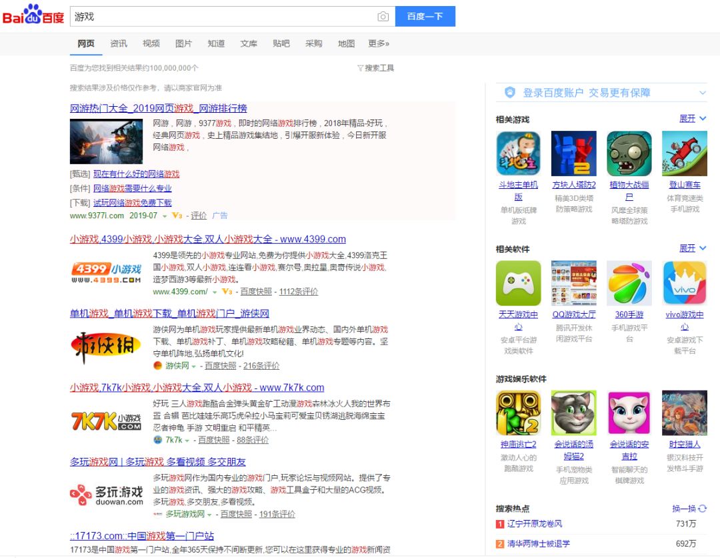
Task: Open the 方块人塔防2 game icon
Action: tap(574, 154)
